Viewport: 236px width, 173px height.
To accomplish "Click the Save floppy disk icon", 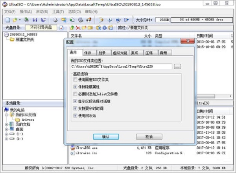I will 35,20.
